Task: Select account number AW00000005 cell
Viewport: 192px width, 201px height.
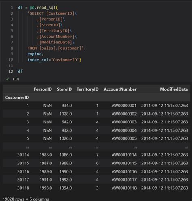Action: click(124, 138)
